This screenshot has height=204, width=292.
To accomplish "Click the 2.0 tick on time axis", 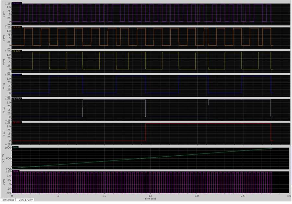I will tap(197, 196).
